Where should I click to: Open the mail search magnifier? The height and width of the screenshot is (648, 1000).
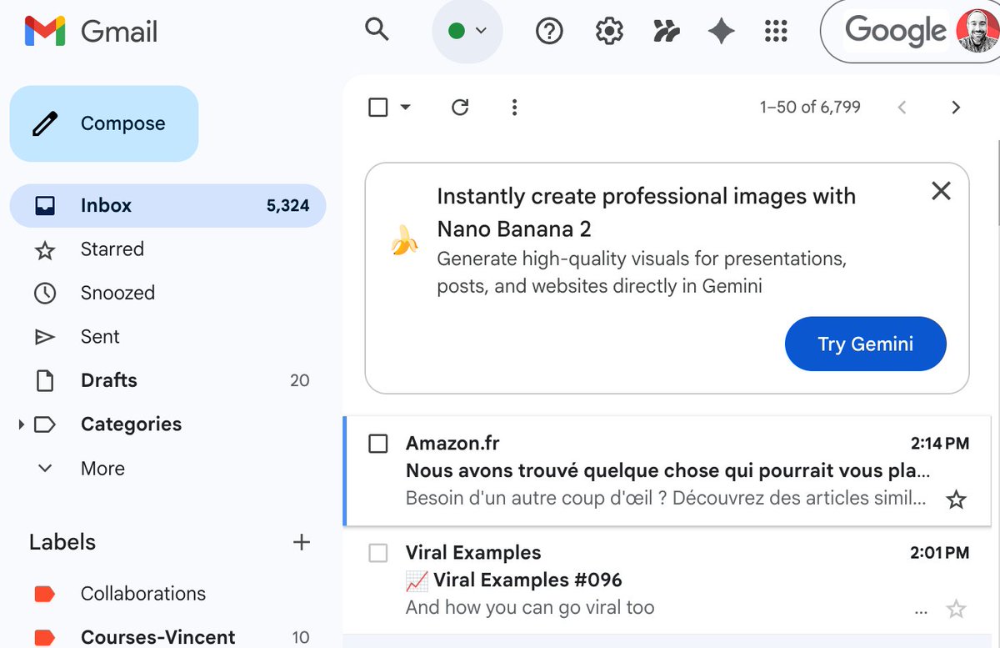click(377, 30)
